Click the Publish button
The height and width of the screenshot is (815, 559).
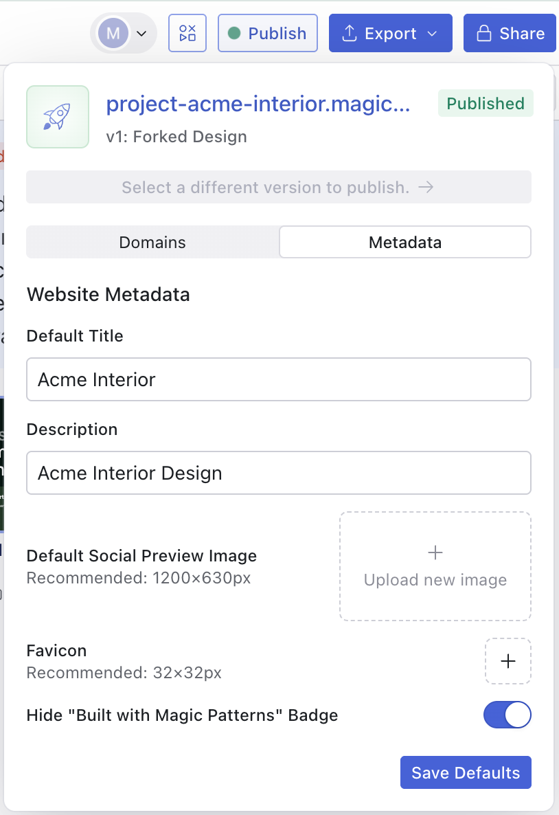(267, 32)
